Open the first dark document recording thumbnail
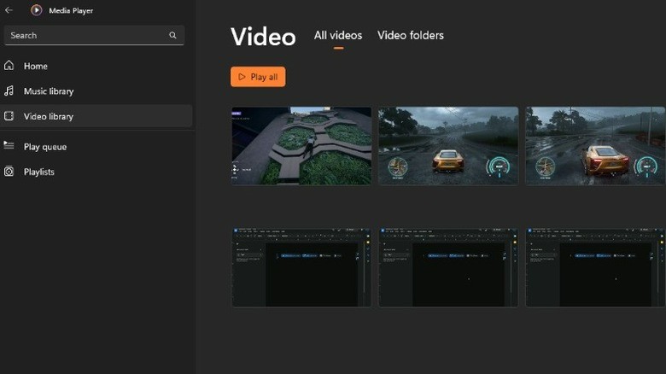666x374 pixels. coord(301,267)
